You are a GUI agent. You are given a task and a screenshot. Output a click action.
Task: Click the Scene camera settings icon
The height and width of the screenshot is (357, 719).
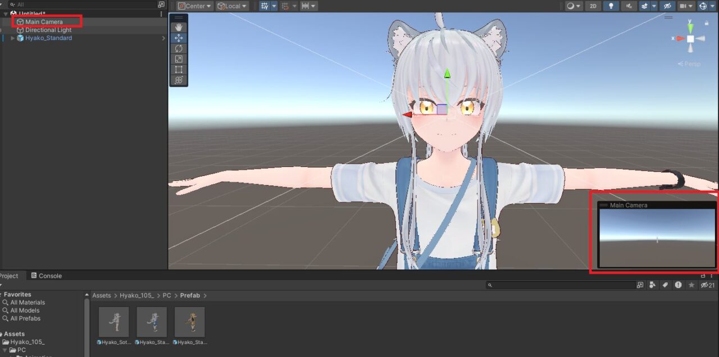pos(683,6)
